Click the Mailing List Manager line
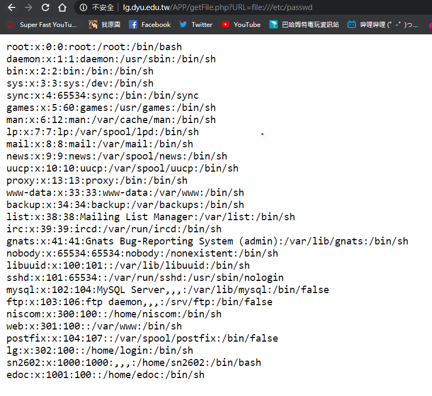This screenshot has width=432, height=396. (x=151, y=217)
